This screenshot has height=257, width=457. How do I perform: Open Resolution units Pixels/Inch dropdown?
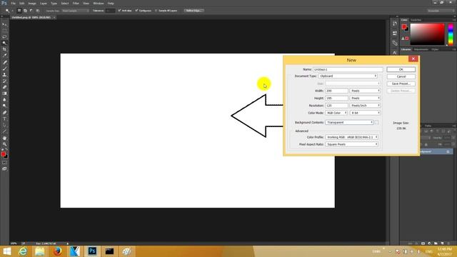pos(365,106)
